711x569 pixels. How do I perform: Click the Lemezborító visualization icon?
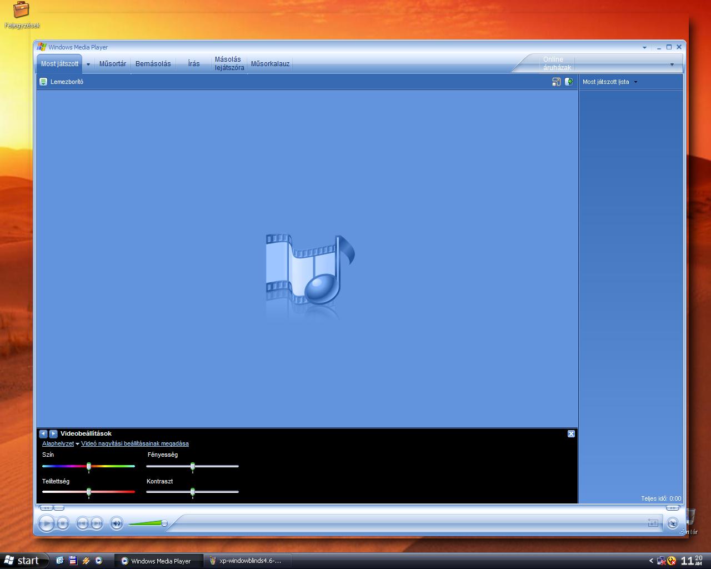43,82
